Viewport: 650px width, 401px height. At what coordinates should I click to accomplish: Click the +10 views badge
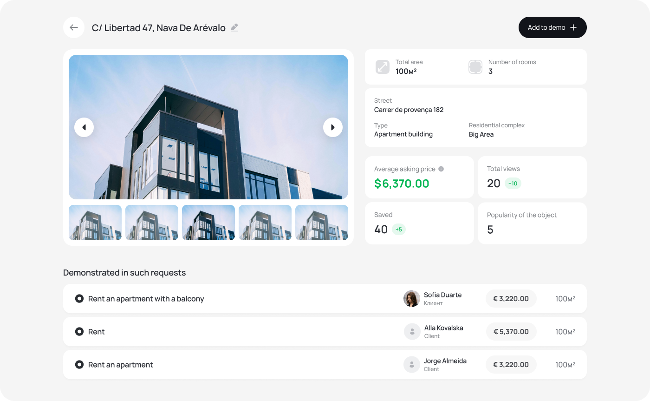coord(513,184)
